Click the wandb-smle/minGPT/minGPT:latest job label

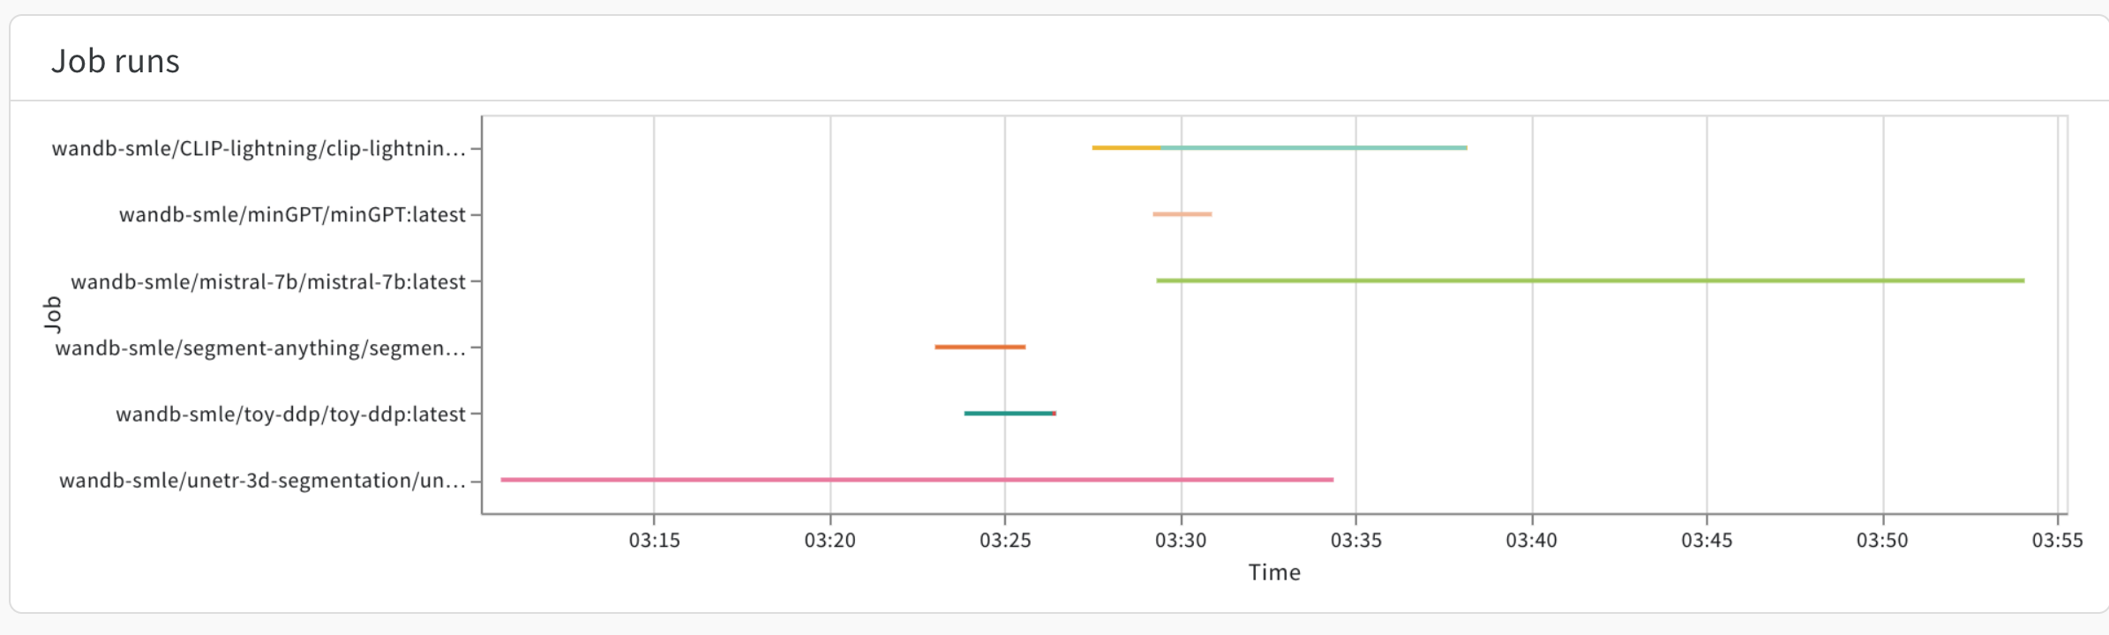(x=292, y=214)
